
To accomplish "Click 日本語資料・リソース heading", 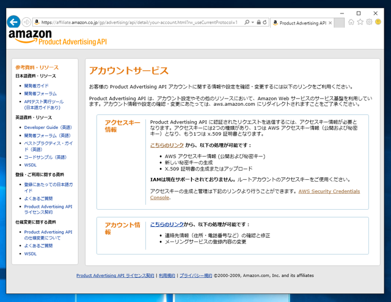I will 35,76.
